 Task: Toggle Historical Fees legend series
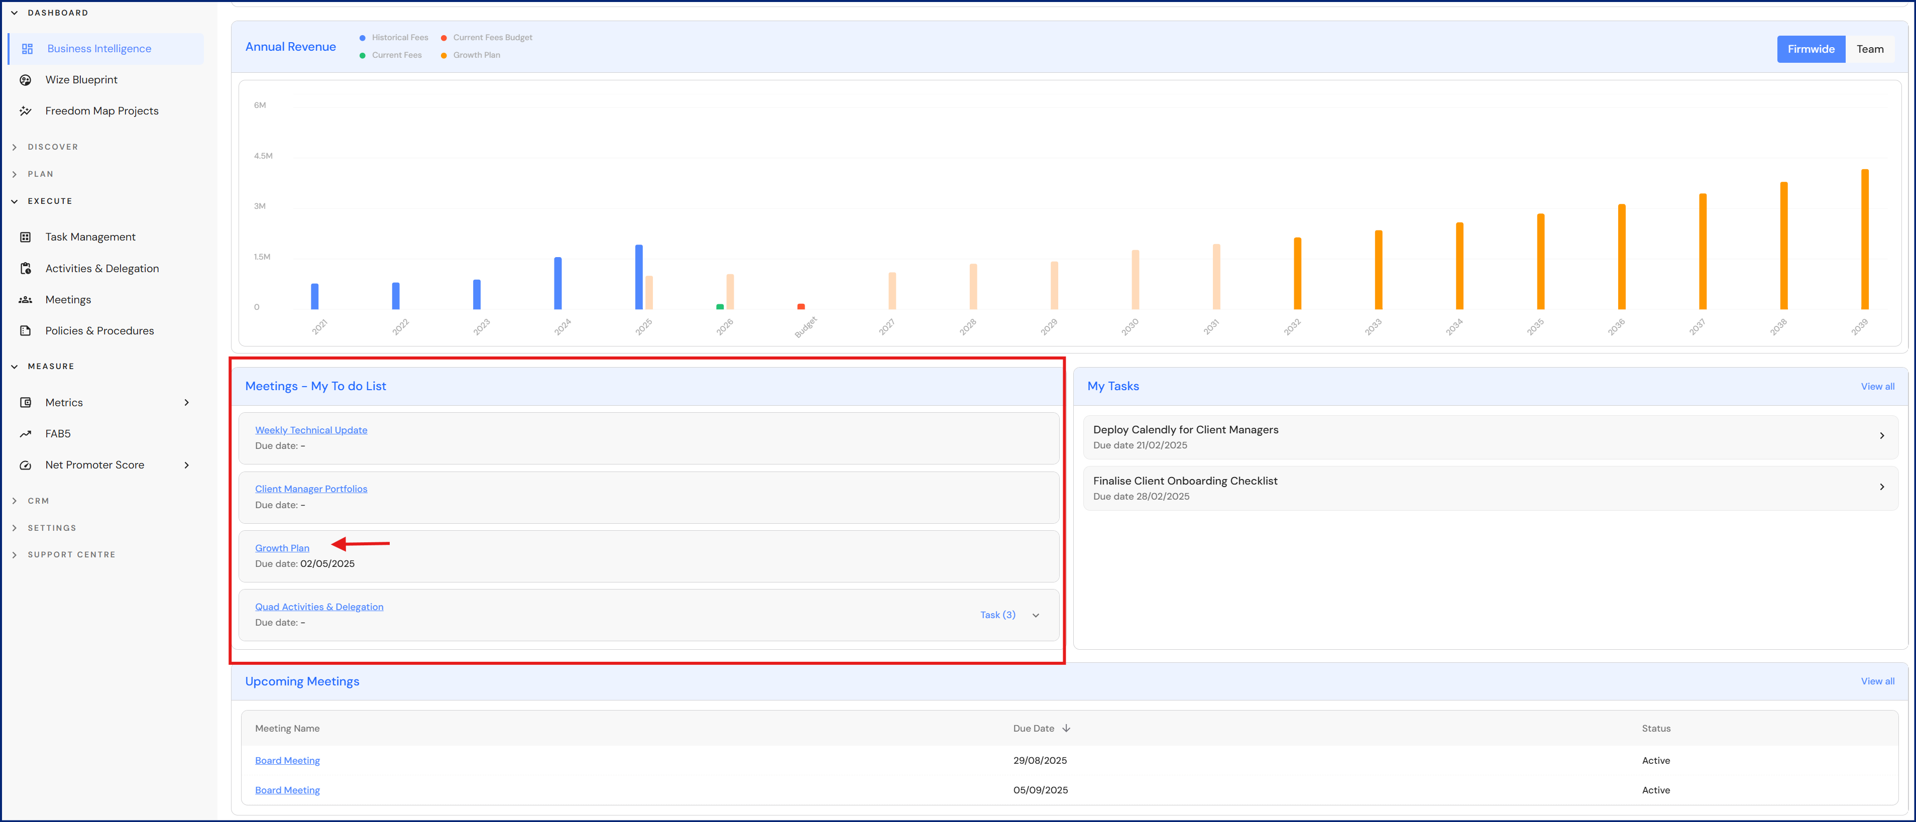(x=393, y=38)
